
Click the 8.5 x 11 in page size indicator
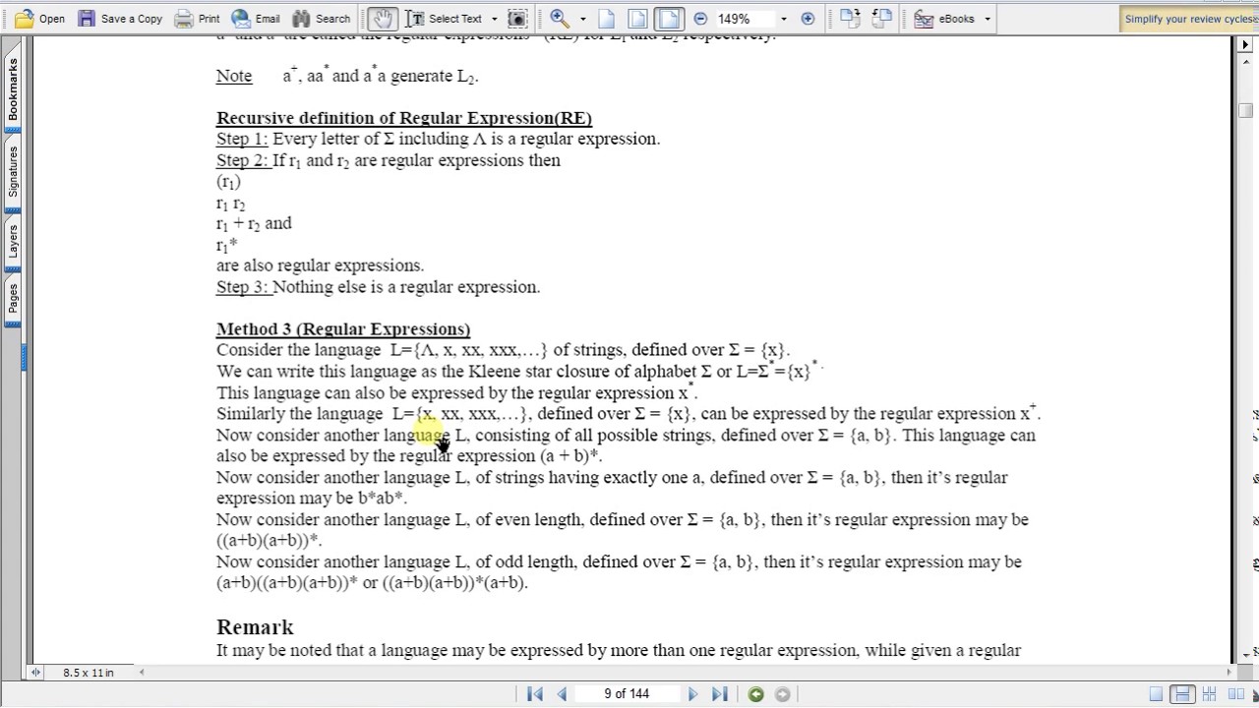tap(89, 673)
